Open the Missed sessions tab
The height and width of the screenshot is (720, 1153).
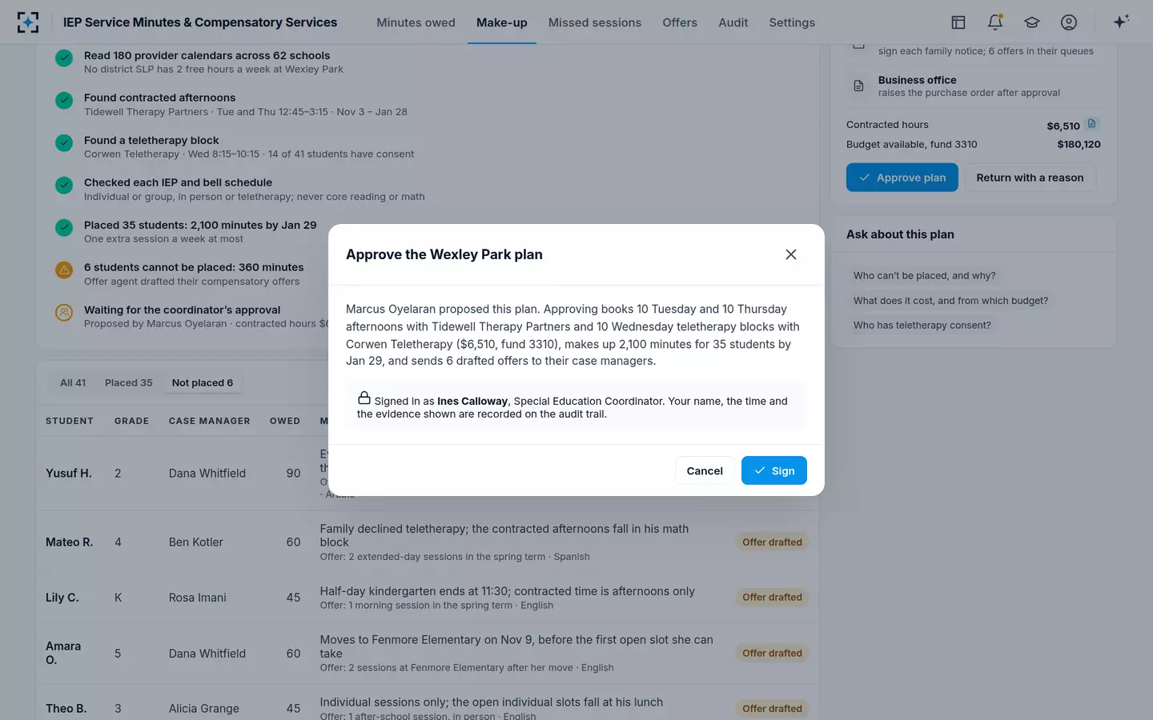coord(595,22)
